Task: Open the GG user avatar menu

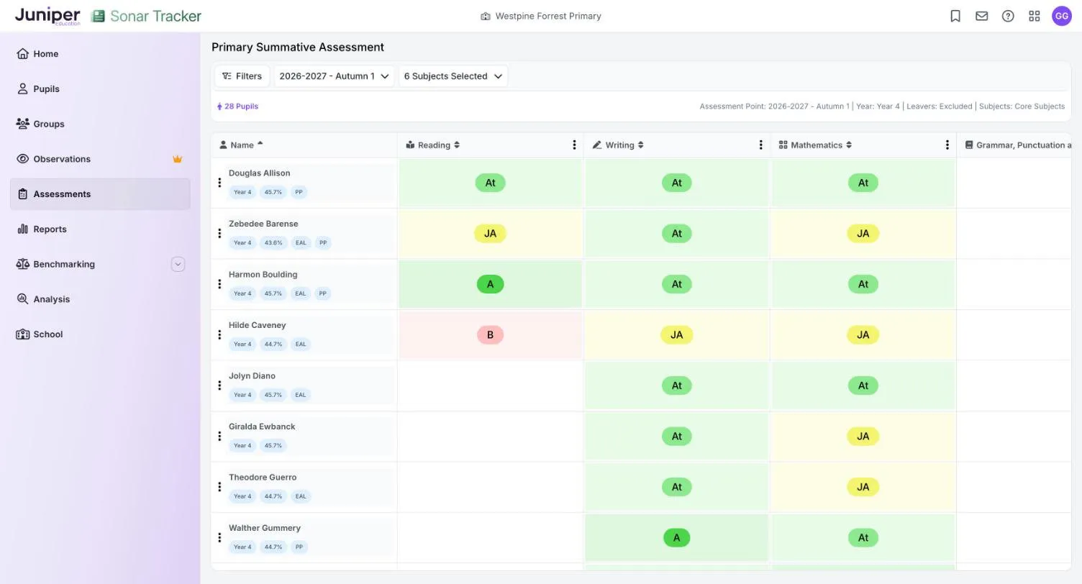Action: point(1062,16)
